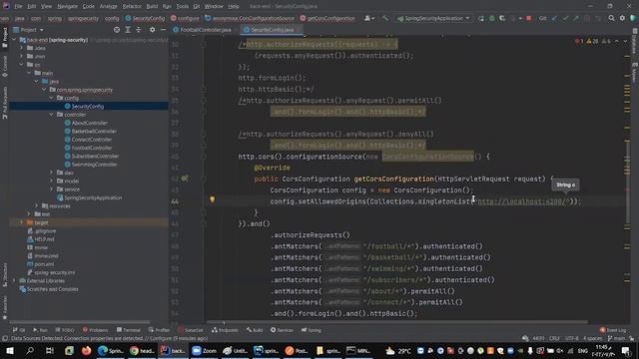
Task: Open the Endpoints tool window
Action: [x=225, y=330]
